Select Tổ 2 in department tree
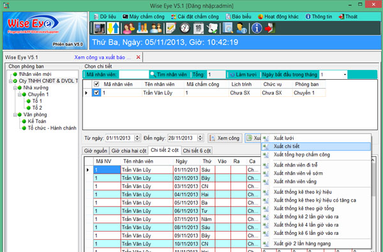Image resolution: width=383 pixels, height=252 pixels. click(37, 108)
